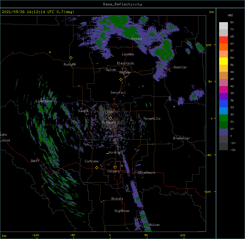The image size is (245, 239).
Task: Click the Banff label
Action: point(35,161)
